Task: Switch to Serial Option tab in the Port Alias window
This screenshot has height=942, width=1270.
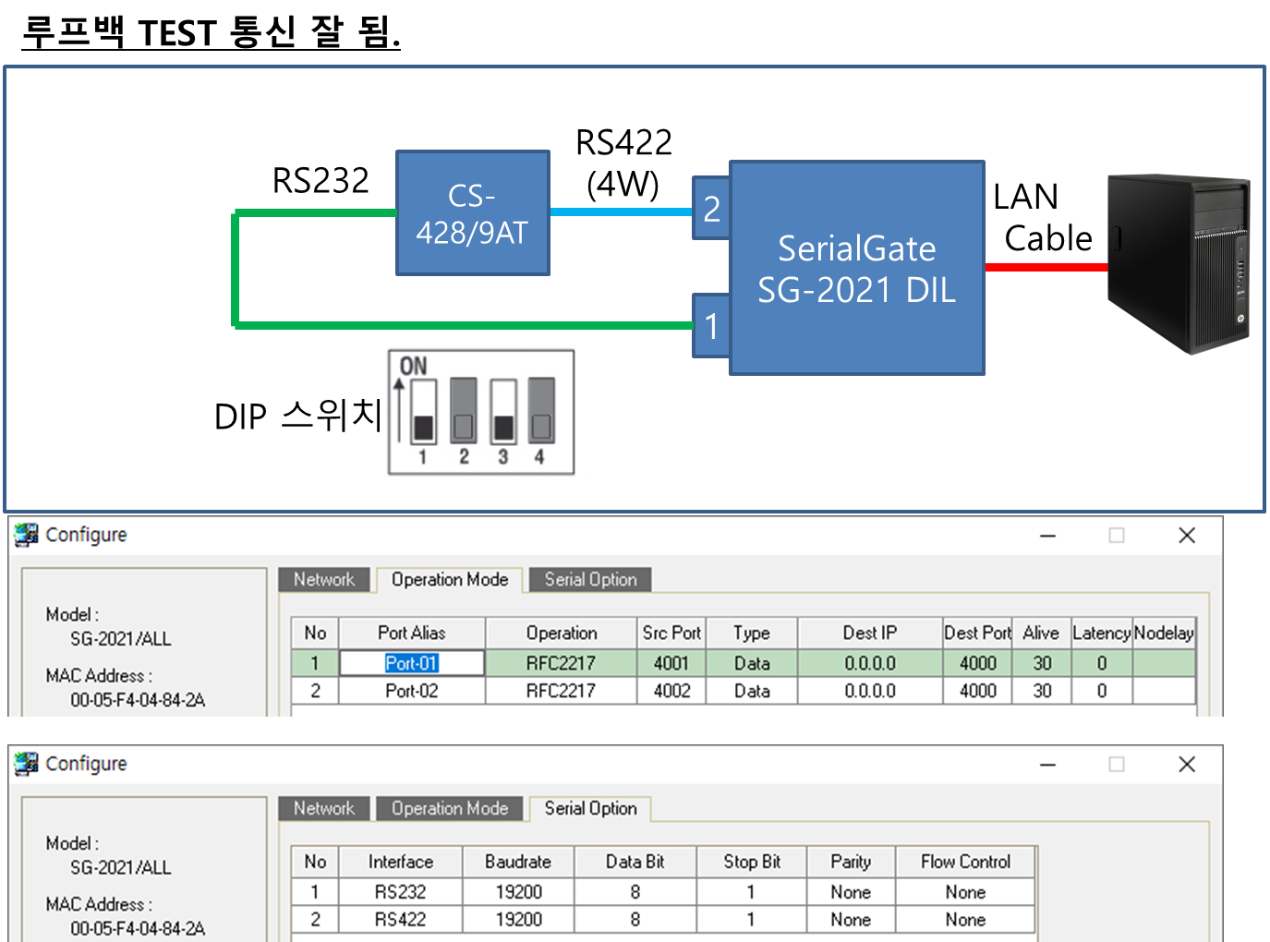Action: pyautogui.click(x=590, y=579)
